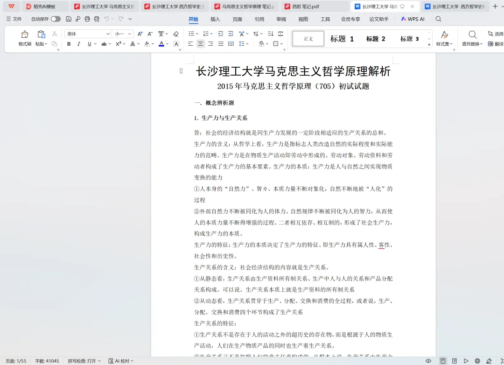Open Print Preview icon in quick access bar
Screen dimensions: 504x365
pos(97,19)
